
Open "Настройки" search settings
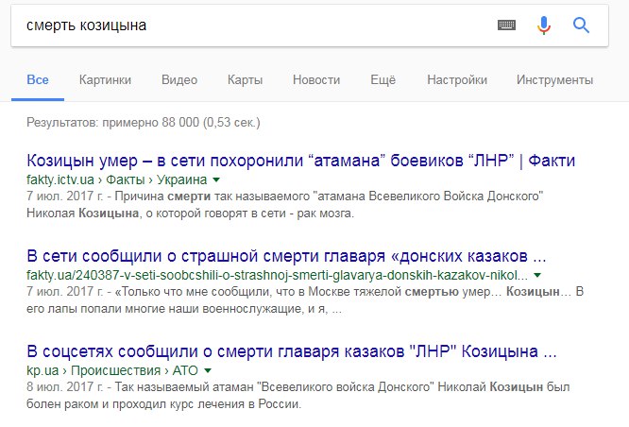(x=457, y=80)
